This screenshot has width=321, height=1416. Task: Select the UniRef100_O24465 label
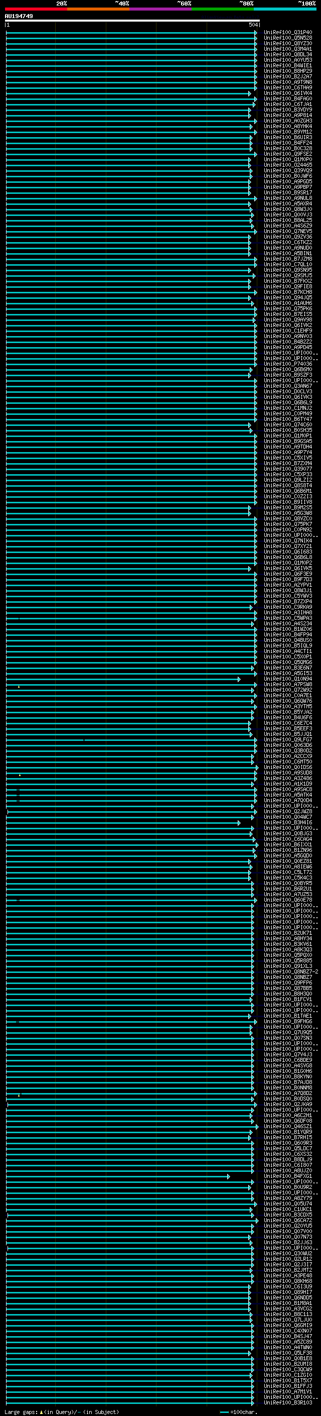click(287, 165)
